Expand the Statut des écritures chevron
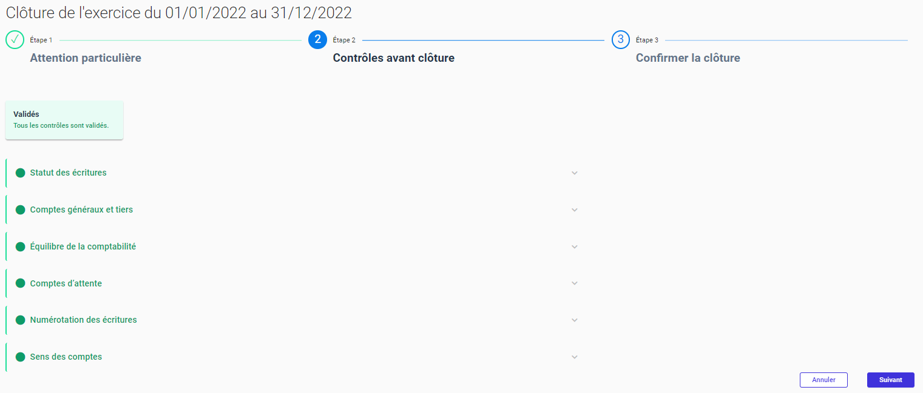Image resolution: width=923 pixels, height=393 pixels. [x=575, y=173]
